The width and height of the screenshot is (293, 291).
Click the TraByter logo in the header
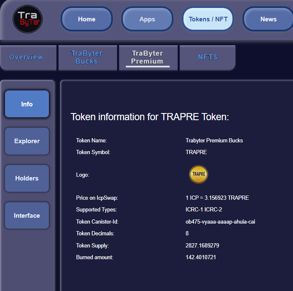click(x=28, y=19)
